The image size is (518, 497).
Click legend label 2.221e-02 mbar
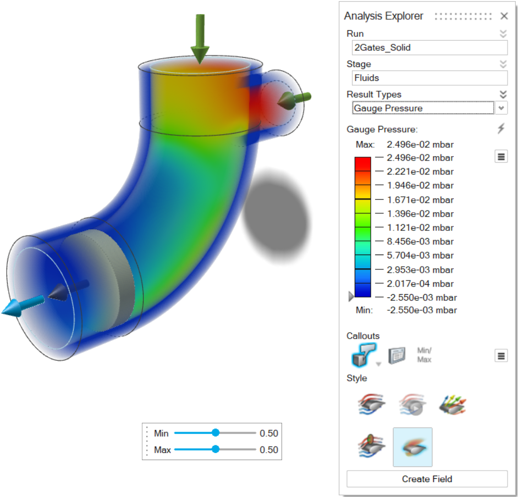point(420,172)
